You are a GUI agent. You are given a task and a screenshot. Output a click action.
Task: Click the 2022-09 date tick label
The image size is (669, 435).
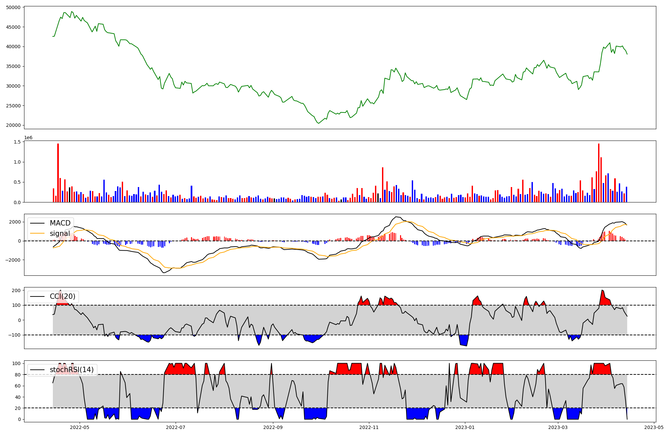[273, 427]
